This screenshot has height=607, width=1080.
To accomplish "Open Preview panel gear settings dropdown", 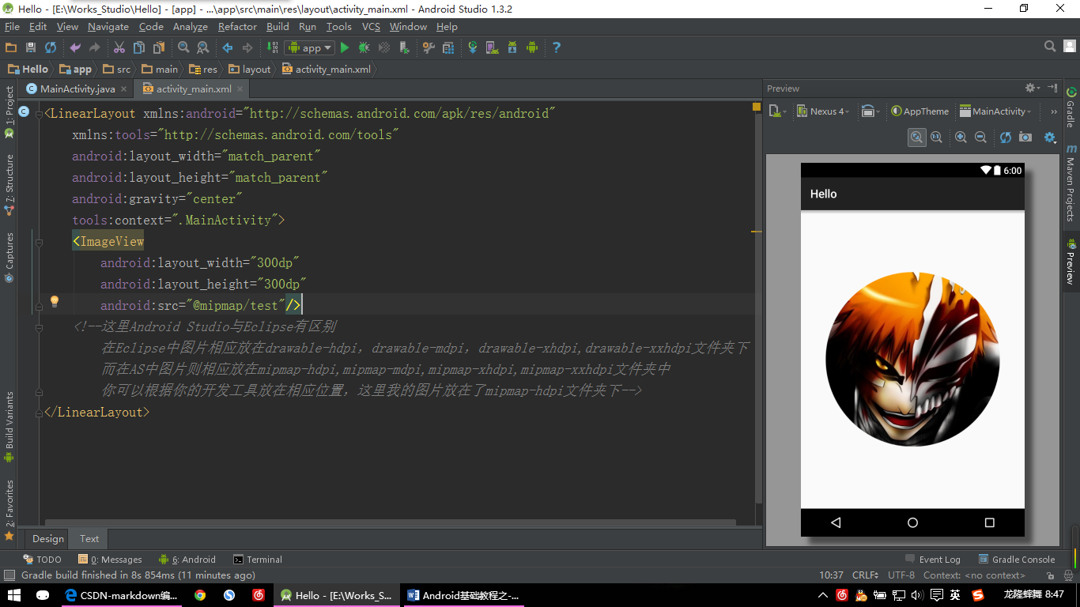I will (1033, 88).
